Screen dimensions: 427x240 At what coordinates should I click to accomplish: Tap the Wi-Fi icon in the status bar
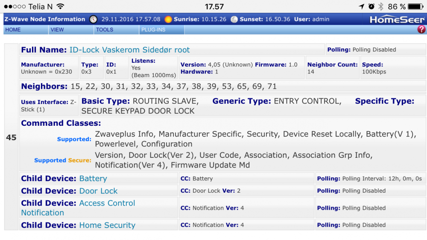[x=60, y=6]
